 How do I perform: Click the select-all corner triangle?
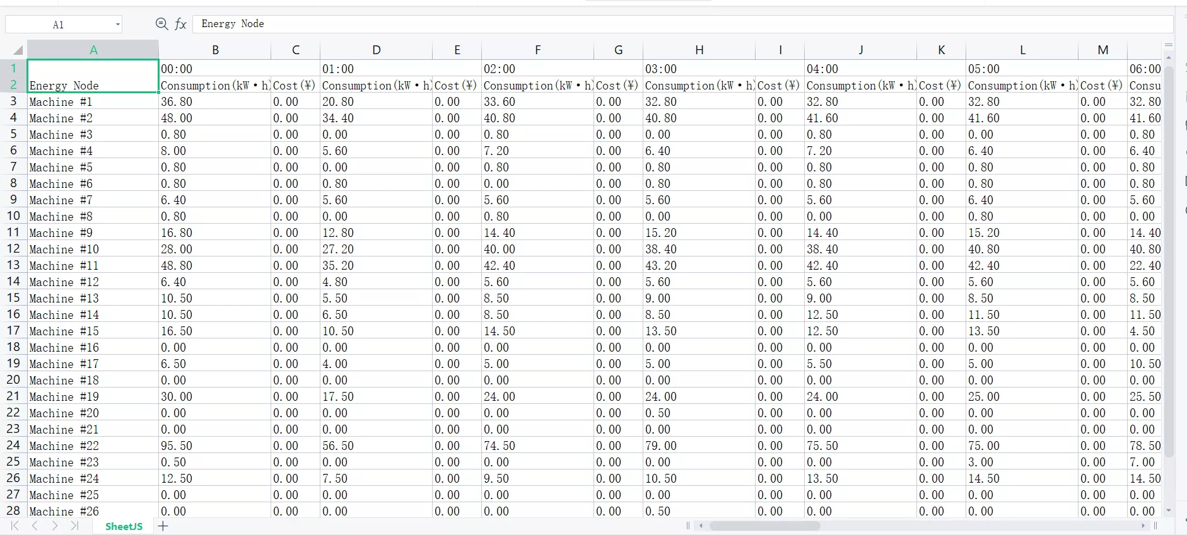click(18, 50)
